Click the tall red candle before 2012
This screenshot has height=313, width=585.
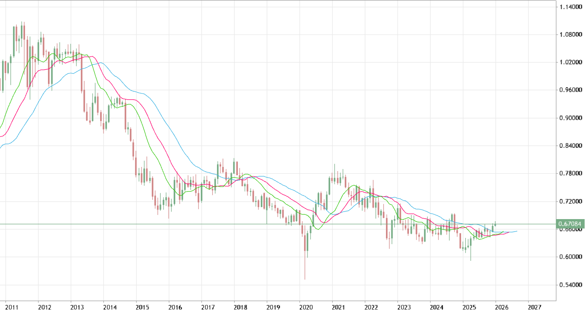click(28, 63)
